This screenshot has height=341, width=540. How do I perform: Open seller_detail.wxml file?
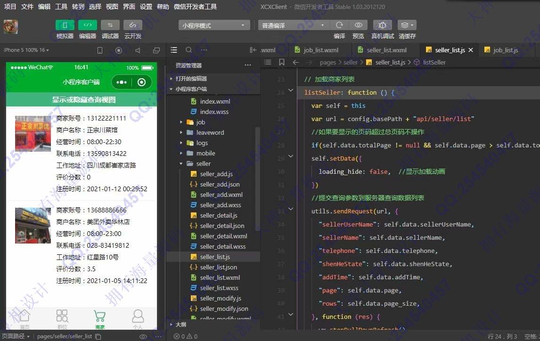[223, 236]
